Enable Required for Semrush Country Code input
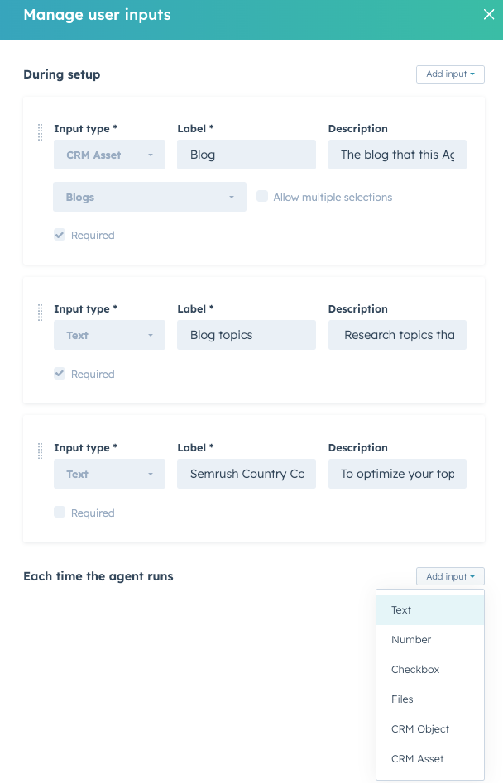 [60, 513]
